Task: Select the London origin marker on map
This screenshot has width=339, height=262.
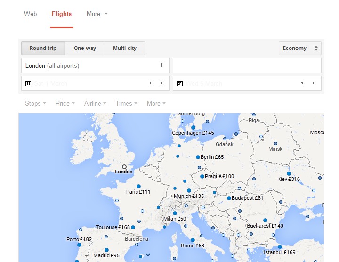Action: [124, 167]
